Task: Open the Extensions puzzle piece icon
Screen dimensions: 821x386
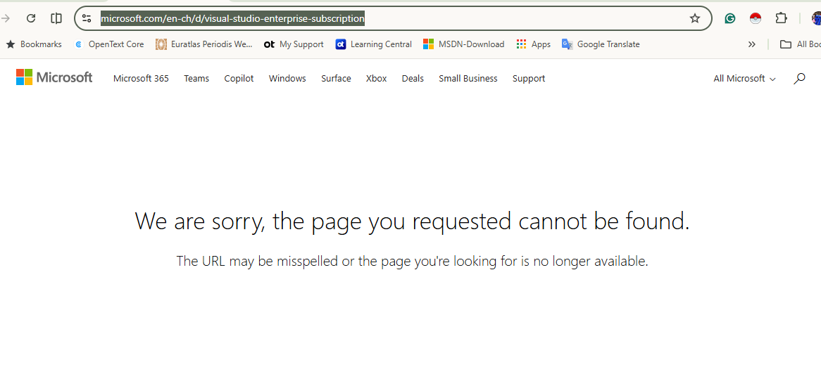Action: tap(781, 18)
